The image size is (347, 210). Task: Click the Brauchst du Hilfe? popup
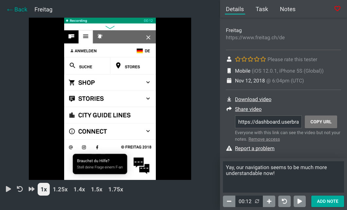100,164
